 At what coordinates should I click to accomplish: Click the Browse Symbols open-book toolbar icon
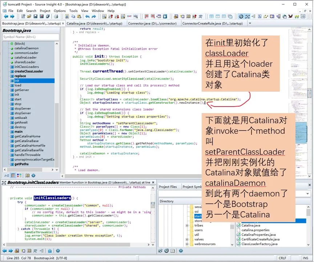(188, 16)
